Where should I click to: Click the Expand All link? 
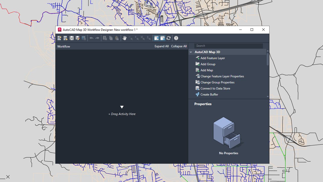(161, 46)
